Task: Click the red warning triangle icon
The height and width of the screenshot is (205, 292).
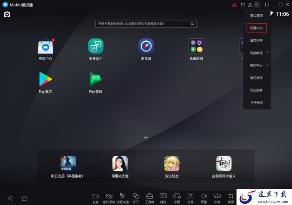Action: (234, 5)
